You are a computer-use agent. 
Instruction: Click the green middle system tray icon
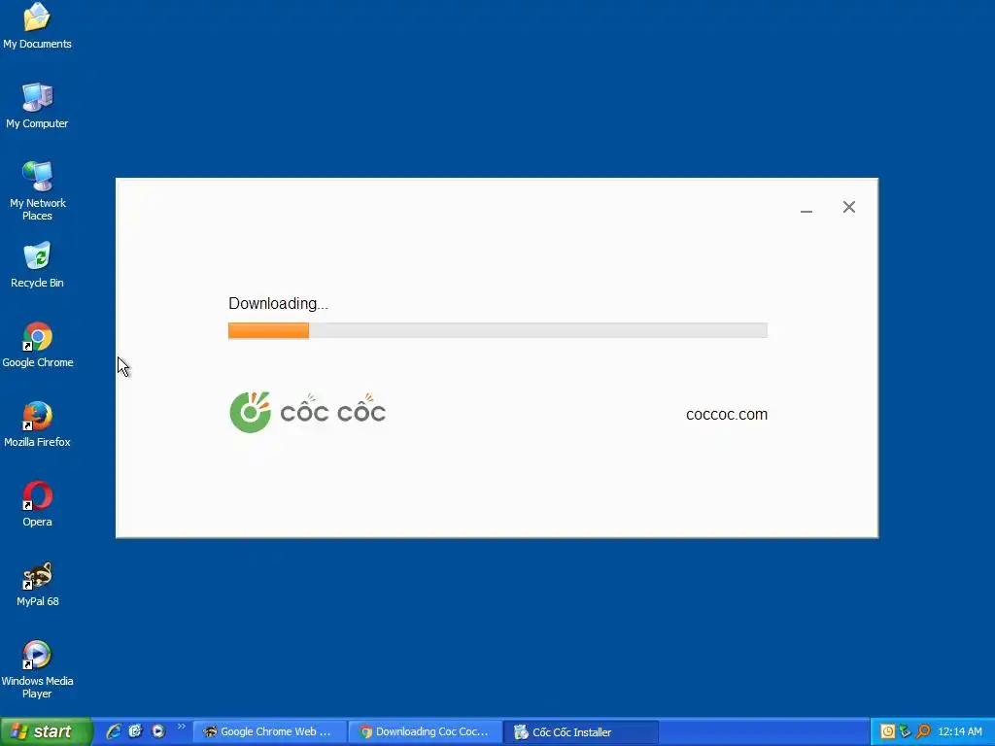tap(906, 732)
